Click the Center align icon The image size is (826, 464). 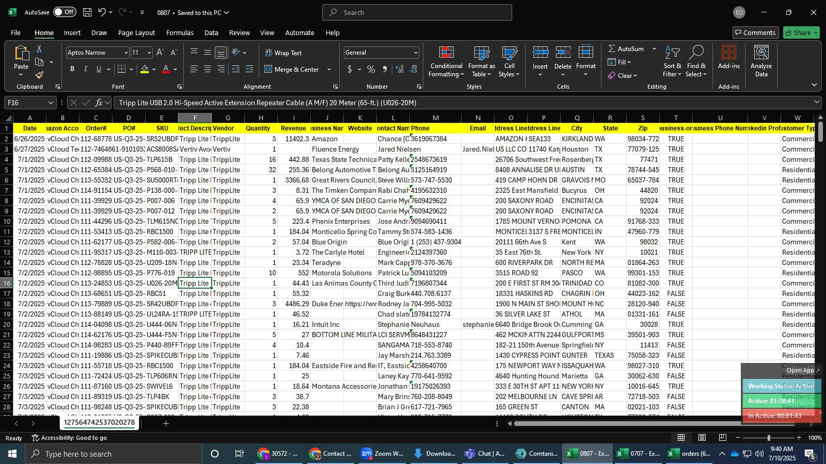[208, 69]
